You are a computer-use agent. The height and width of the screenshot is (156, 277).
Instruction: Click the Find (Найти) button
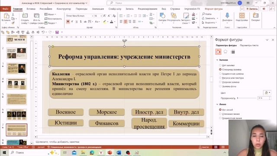point(207,14)
